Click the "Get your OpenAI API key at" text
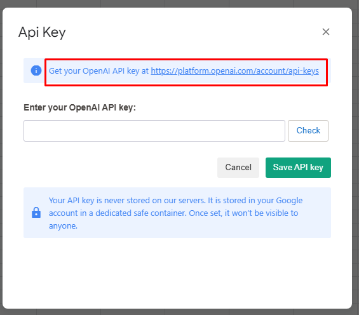 (x=98, y=71)
